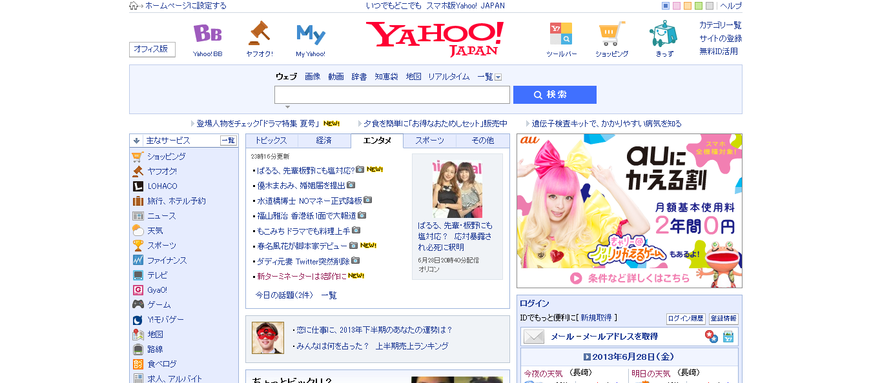Viewport: 871px width, 383px height.
Task: Select the 動画 search tab
Action: [336, 77]
